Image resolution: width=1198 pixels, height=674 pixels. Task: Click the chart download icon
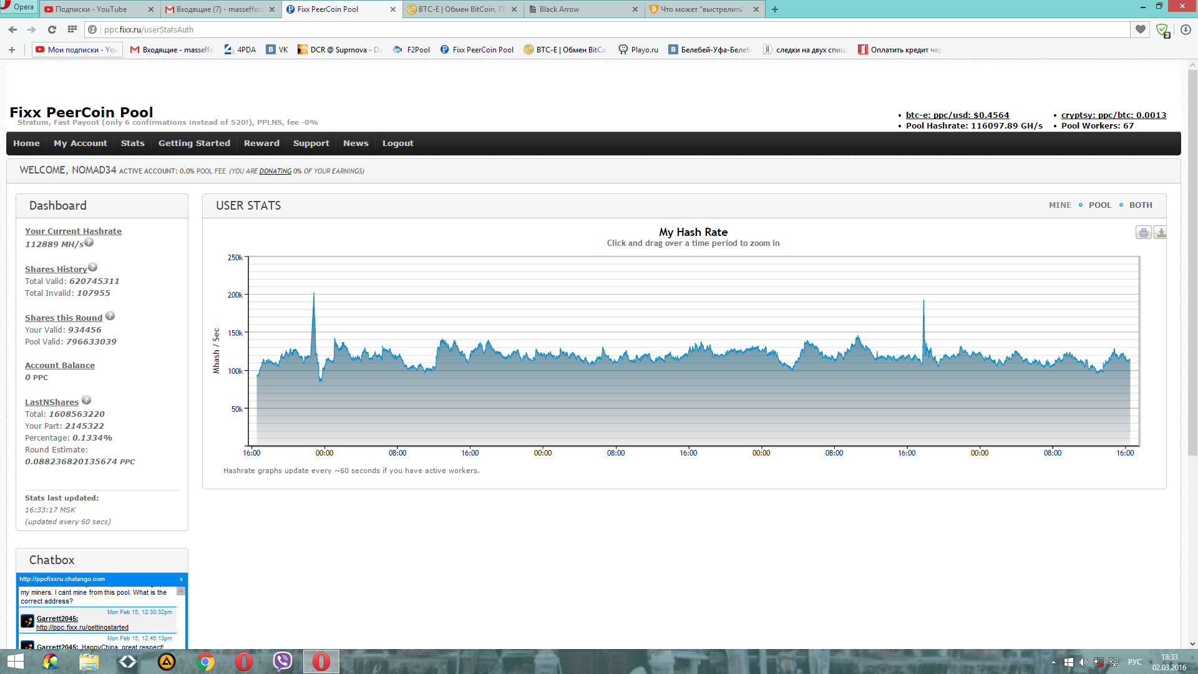1161,233
